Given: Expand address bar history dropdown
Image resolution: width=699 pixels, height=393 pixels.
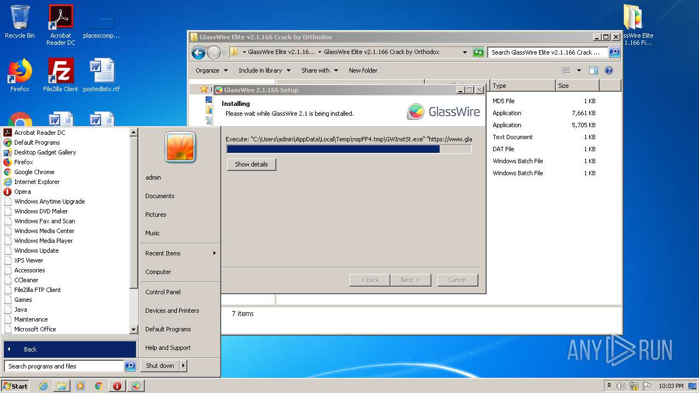Looking at the screenshot, I should pos(465,52).
